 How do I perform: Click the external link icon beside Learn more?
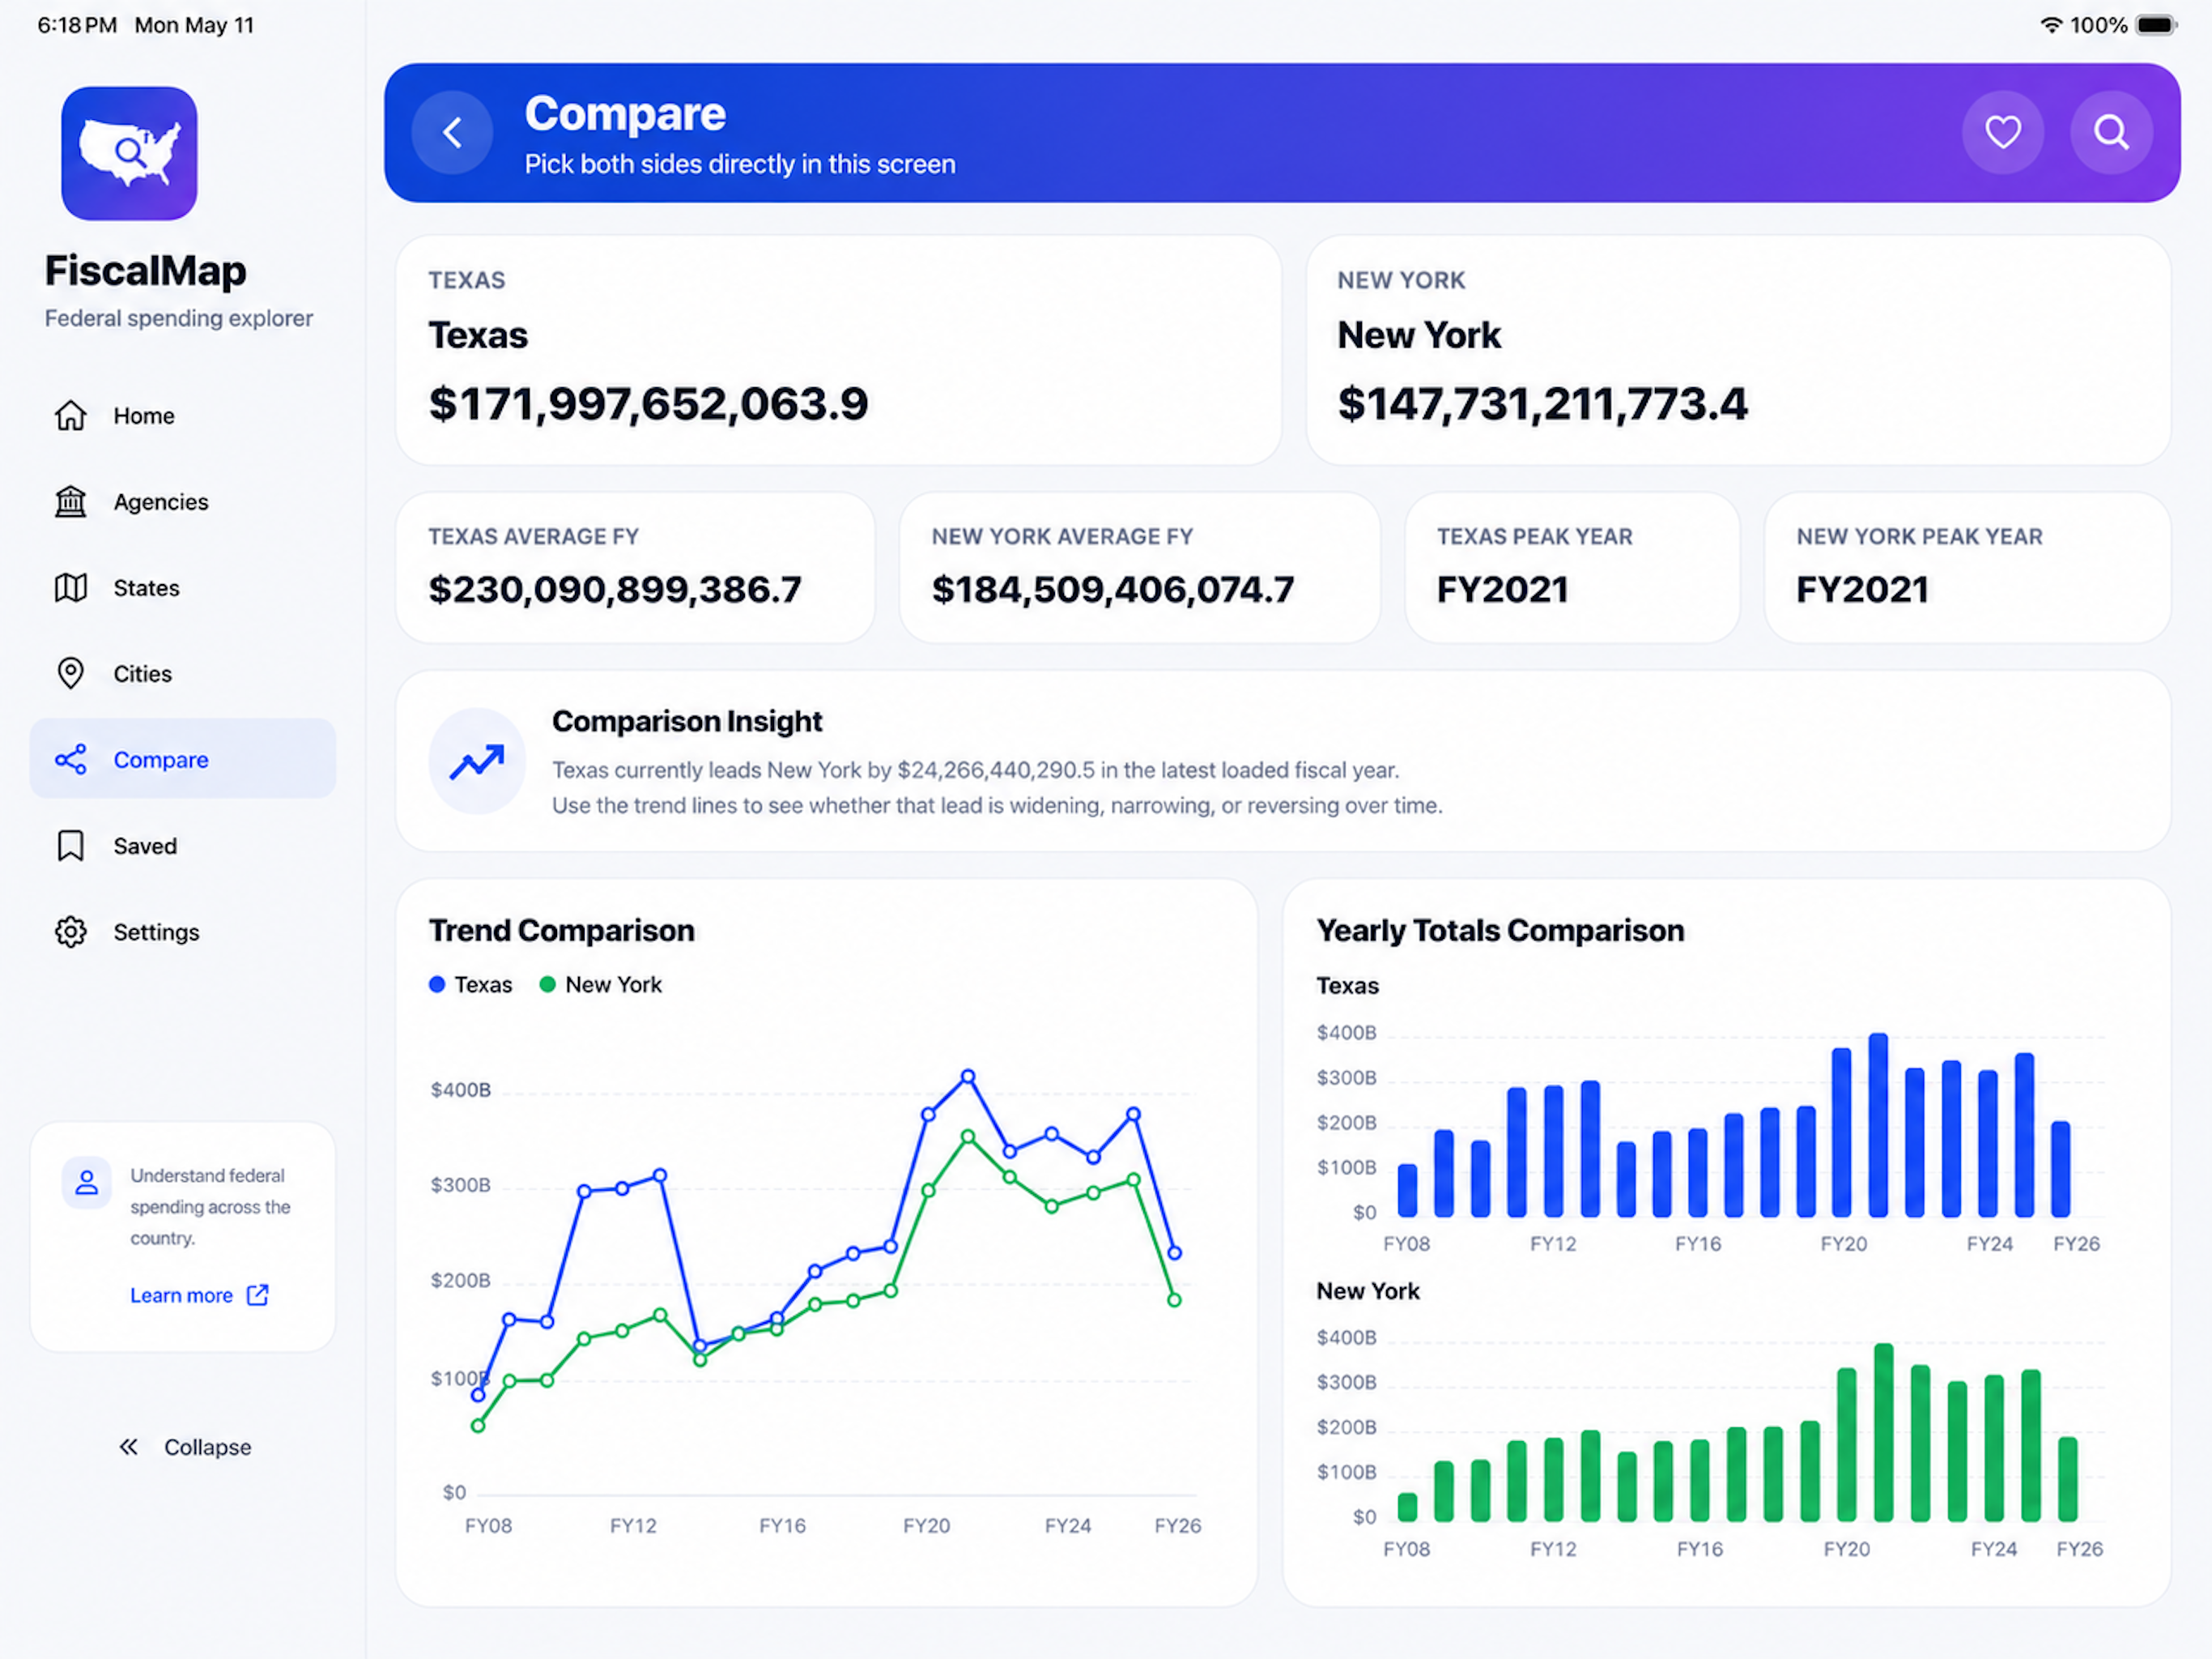257,1294
